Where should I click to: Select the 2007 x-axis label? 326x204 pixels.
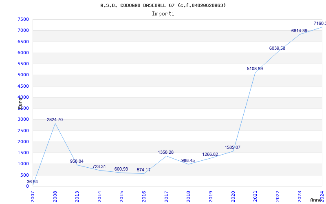[x=33, y=196]
